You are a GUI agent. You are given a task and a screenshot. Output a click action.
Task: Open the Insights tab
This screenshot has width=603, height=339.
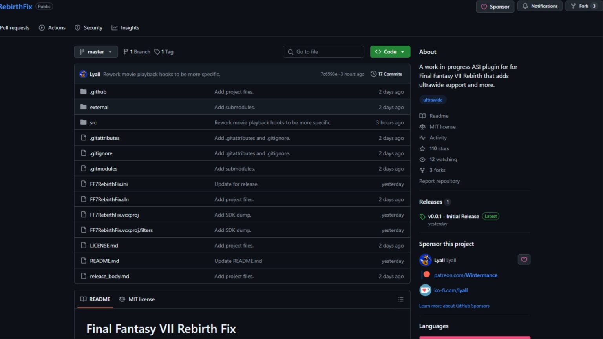click(x=125, y=28)
